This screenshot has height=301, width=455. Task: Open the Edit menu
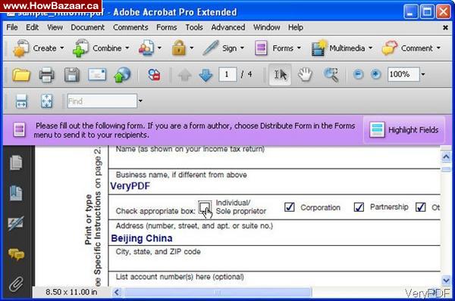(32, 27)
